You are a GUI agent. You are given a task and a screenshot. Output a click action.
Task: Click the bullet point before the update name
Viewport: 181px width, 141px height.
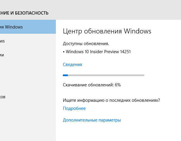pos(64,52)
